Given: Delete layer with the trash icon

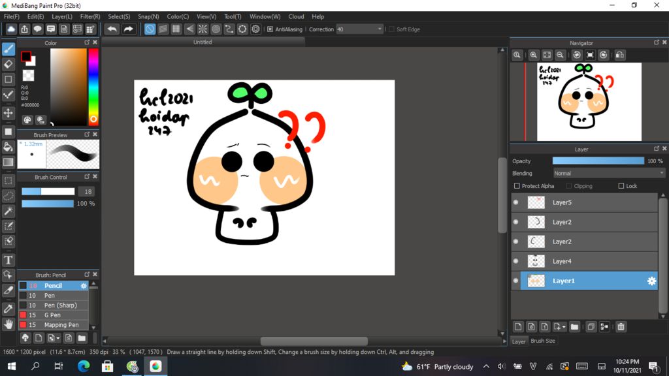Looking at the screenshot, I should (621, 327).
